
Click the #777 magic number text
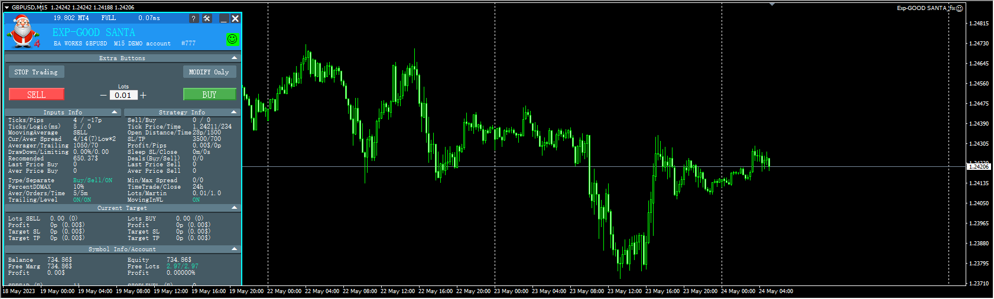pos(189,44)
